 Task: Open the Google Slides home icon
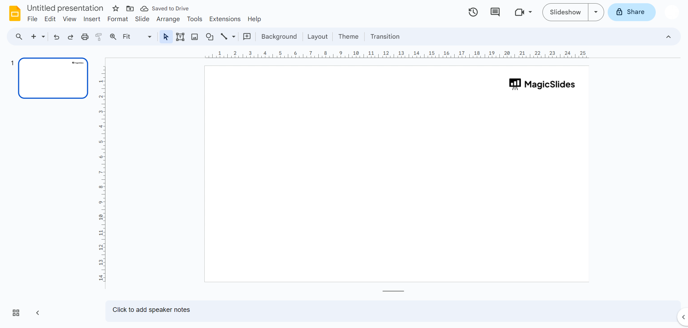coord(15,14)
